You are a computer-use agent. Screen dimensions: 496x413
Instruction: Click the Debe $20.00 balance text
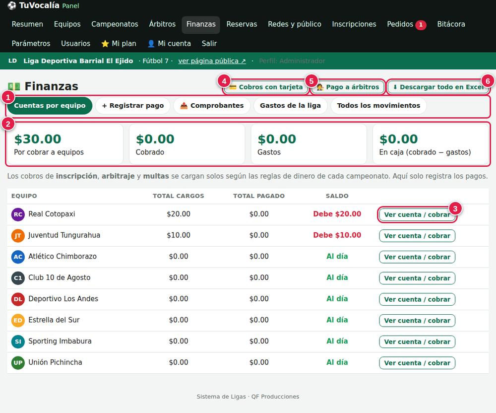[337, 214]
